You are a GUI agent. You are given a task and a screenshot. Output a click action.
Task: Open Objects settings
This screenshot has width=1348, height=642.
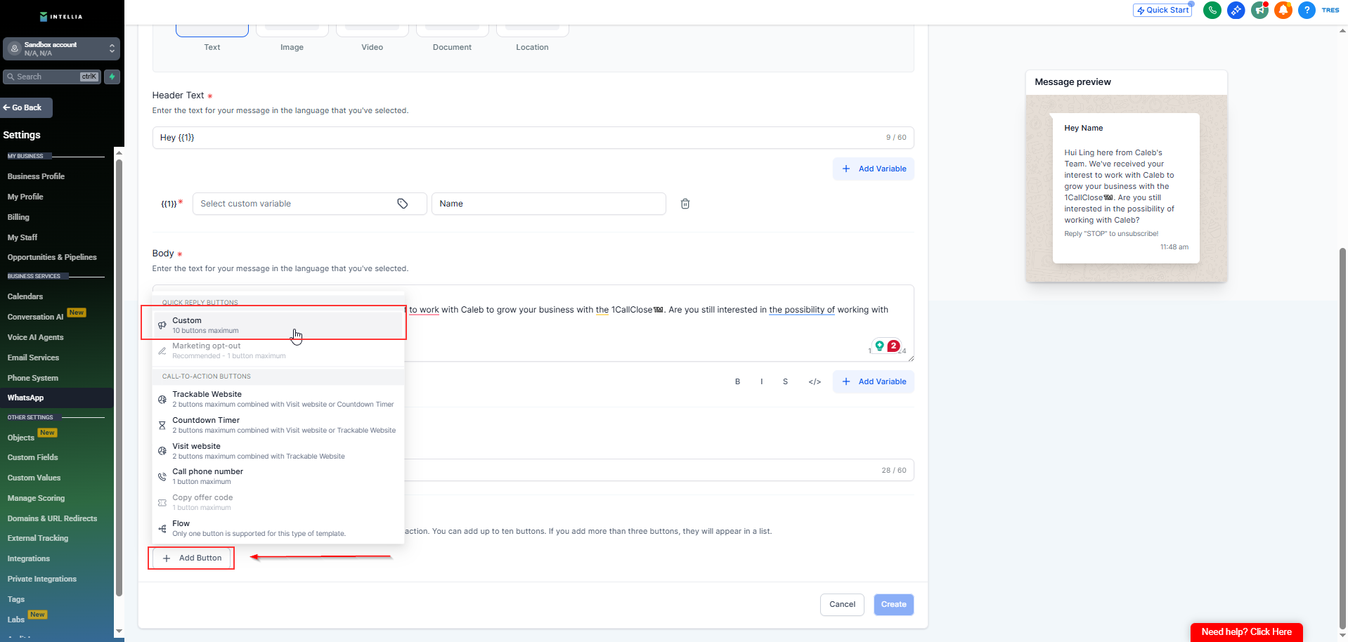point(20,438)
